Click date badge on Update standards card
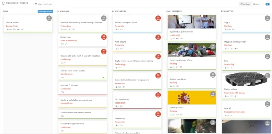Screen dimensions: 272x134 click(213, 75)
